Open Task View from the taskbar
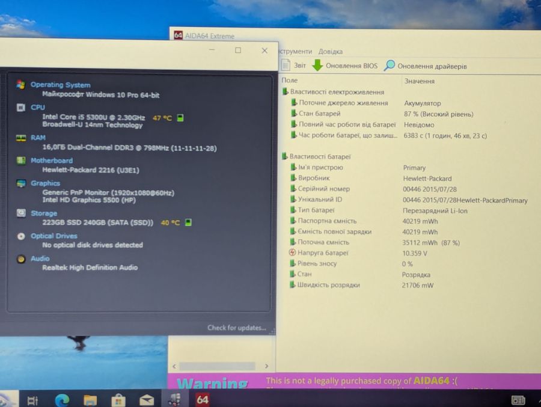 click(x=32, y=400)
